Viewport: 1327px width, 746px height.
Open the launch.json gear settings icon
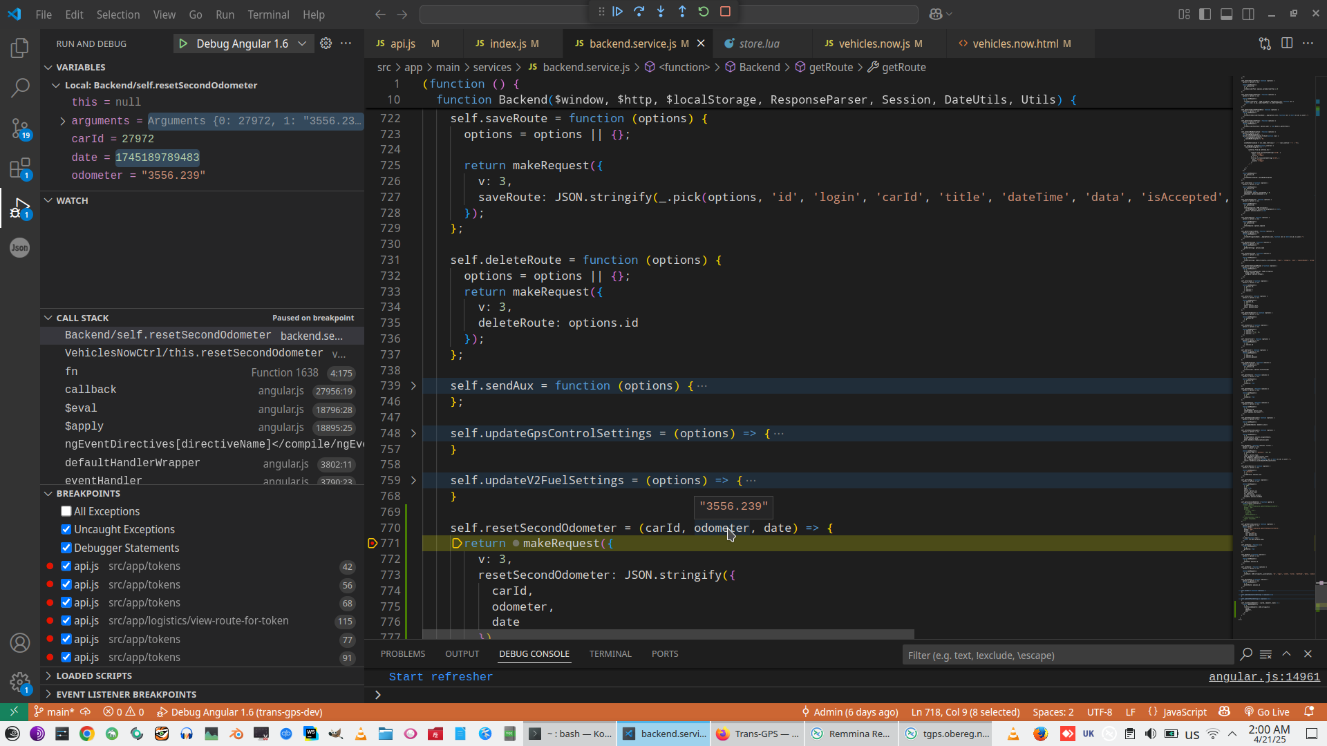(326, 44)
